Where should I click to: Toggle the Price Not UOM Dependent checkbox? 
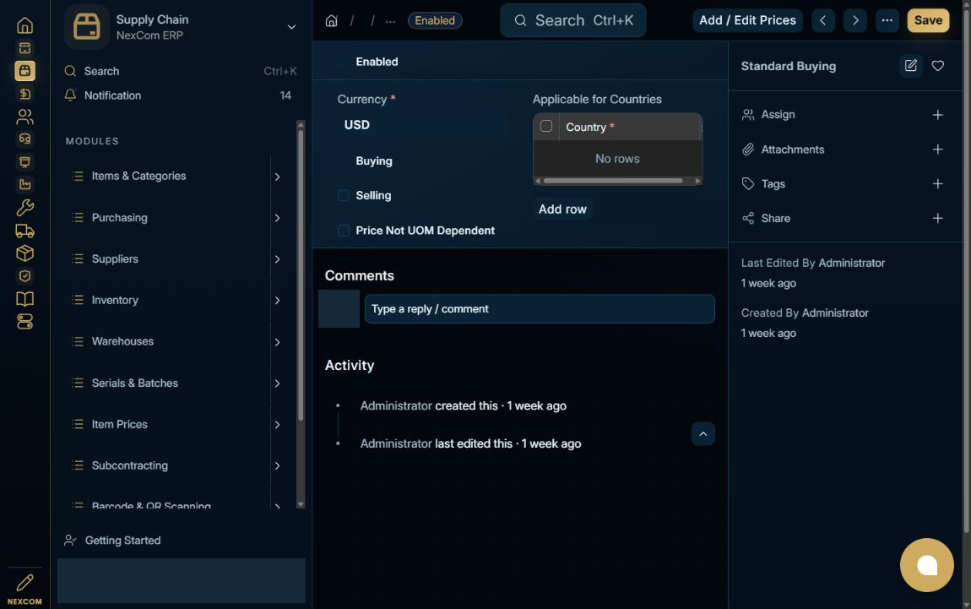(x=344, y=231)
